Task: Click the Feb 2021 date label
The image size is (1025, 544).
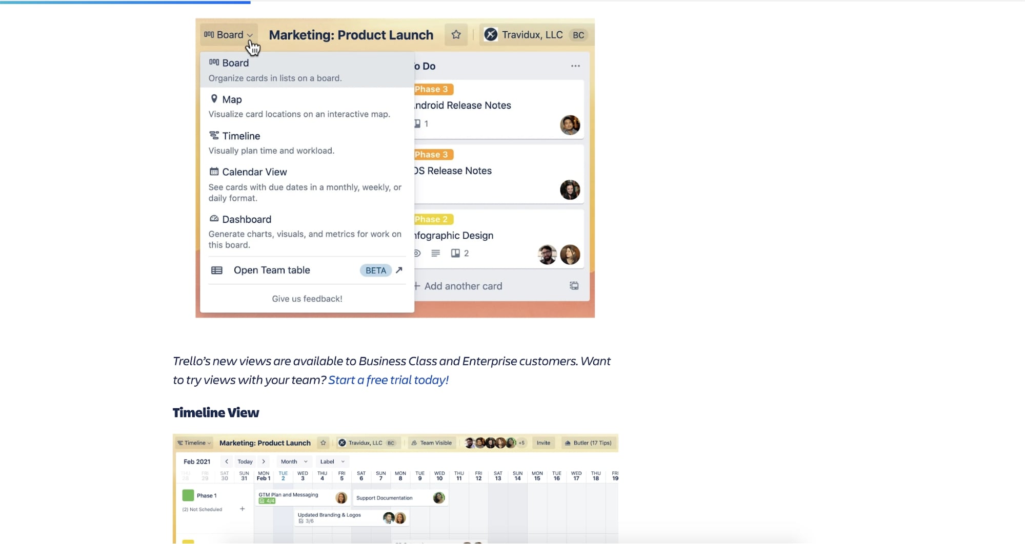Action: 197,462
